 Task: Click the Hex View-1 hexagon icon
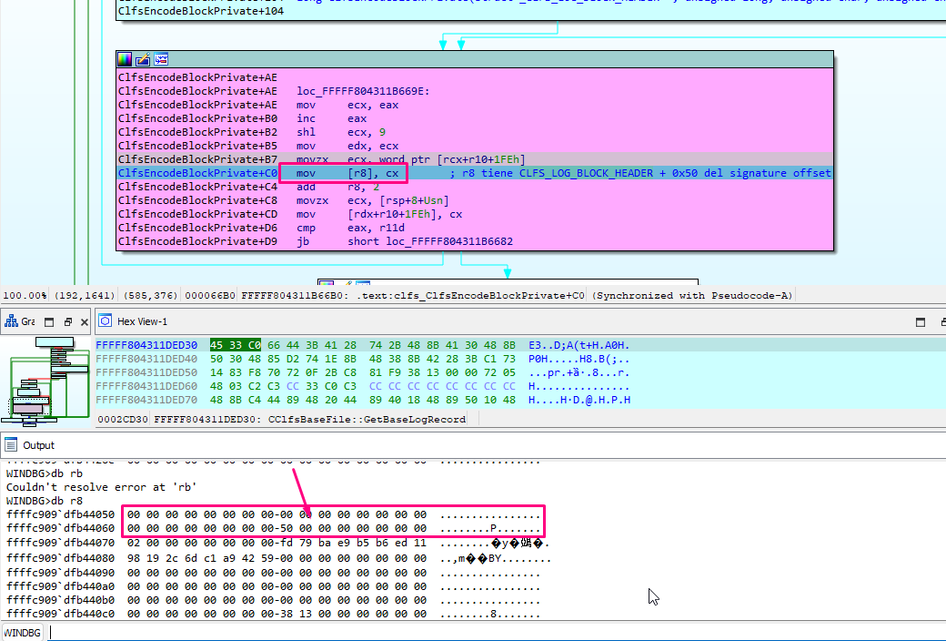(105, 320)
